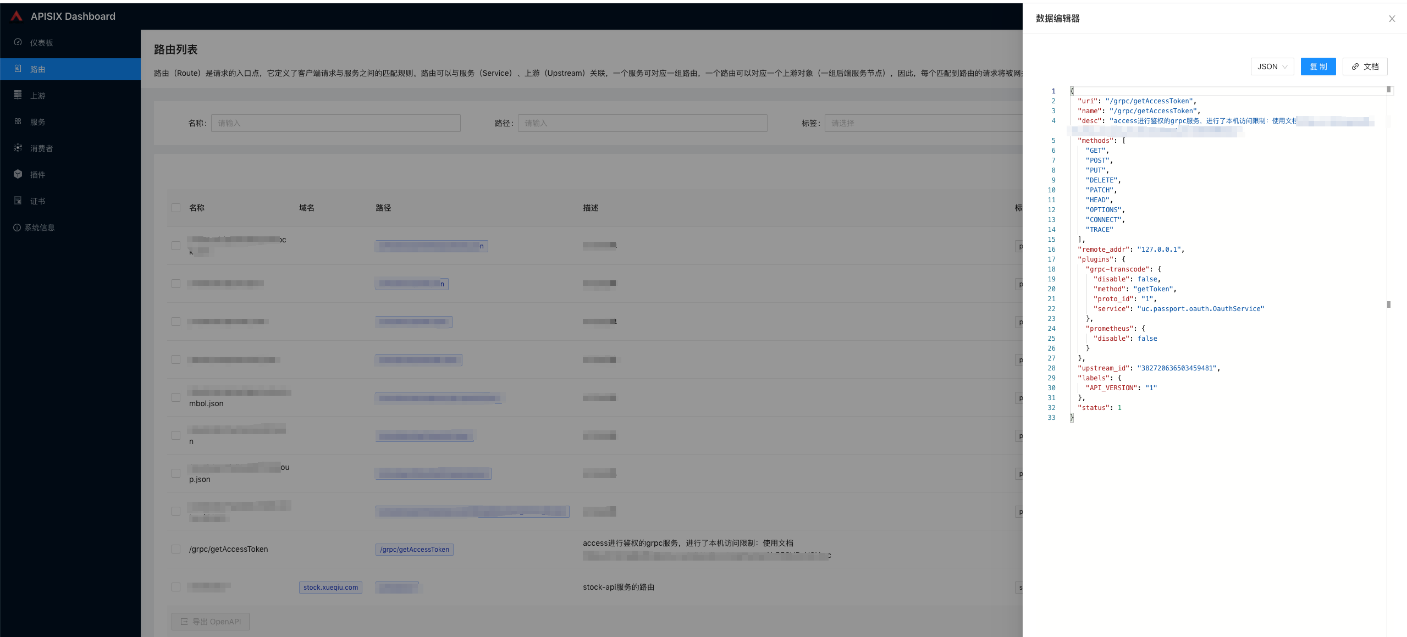Click the 复制 copy button
1407x637 pixels.
point(1317,67)
